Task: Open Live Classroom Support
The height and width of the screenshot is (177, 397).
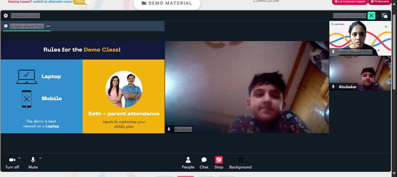Action: pyautogui.click(x=350, y=2)
